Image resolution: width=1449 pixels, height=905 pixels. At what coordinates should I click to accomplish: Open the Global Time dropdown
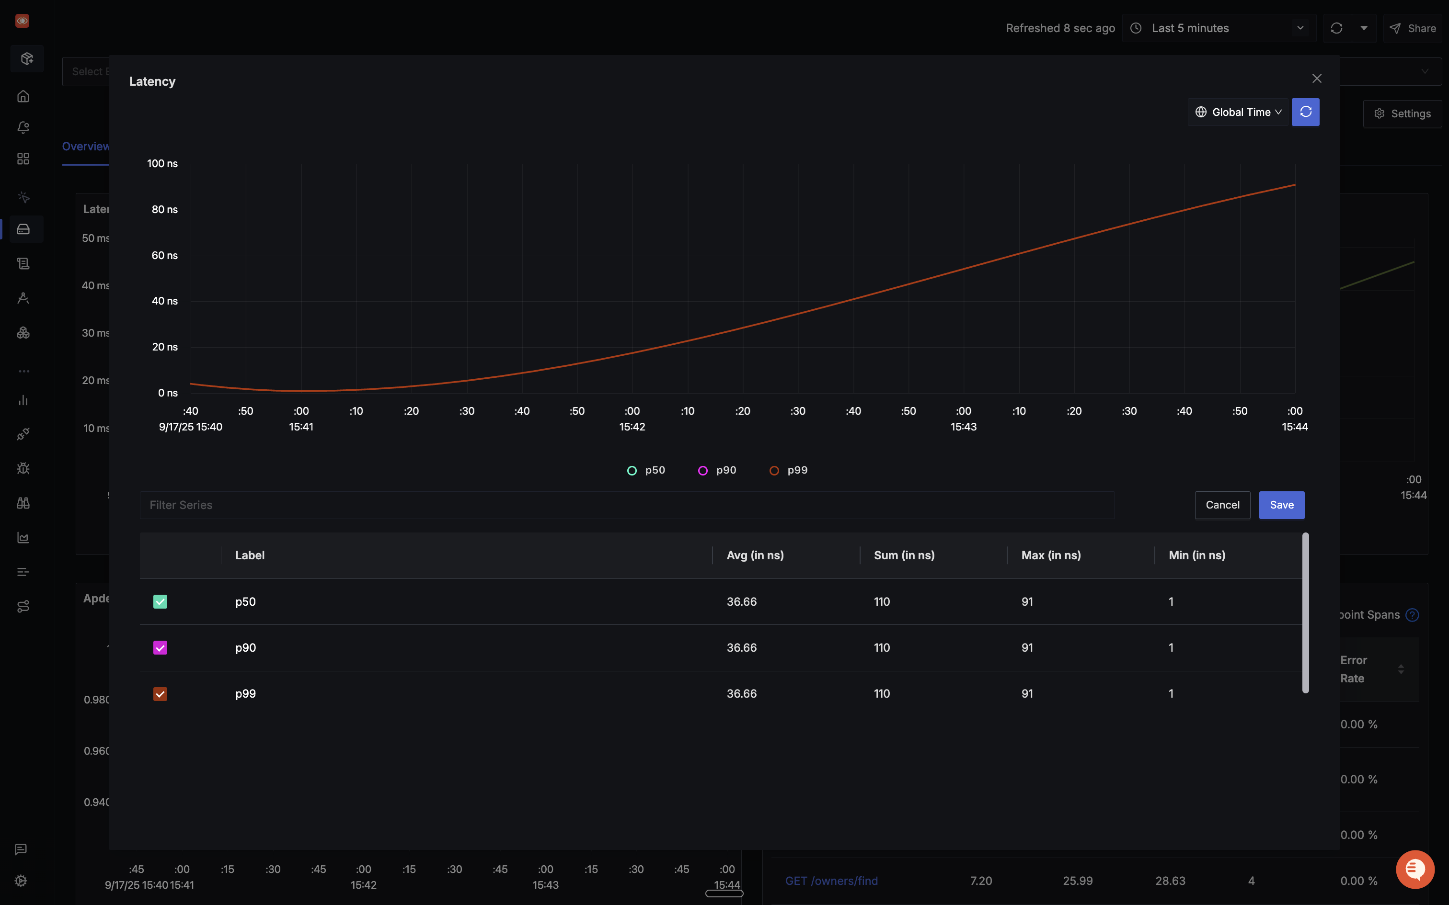pos(1238,112)
